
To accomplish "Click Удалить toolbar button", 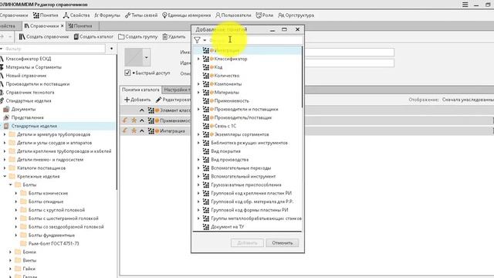I will (x=174, y=36).
